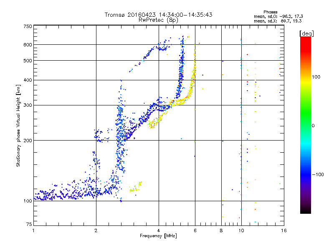Image resolution: width=334 pixels, height=251 pixels.
Task: Click the '-100' colorbar tick label
Action: click(x=318, y=174)
